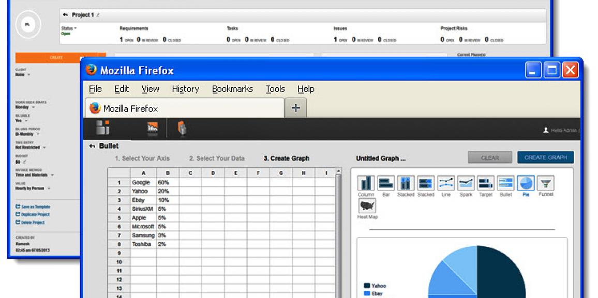The image size is (598, 298).
Task: Select the Pie chart type icon
Action: point(526,183)
